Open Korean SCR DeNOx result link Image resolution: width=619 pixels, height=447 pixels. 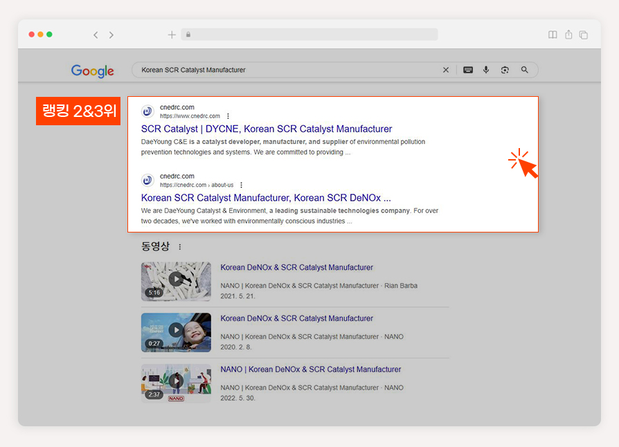pos(266,198)
